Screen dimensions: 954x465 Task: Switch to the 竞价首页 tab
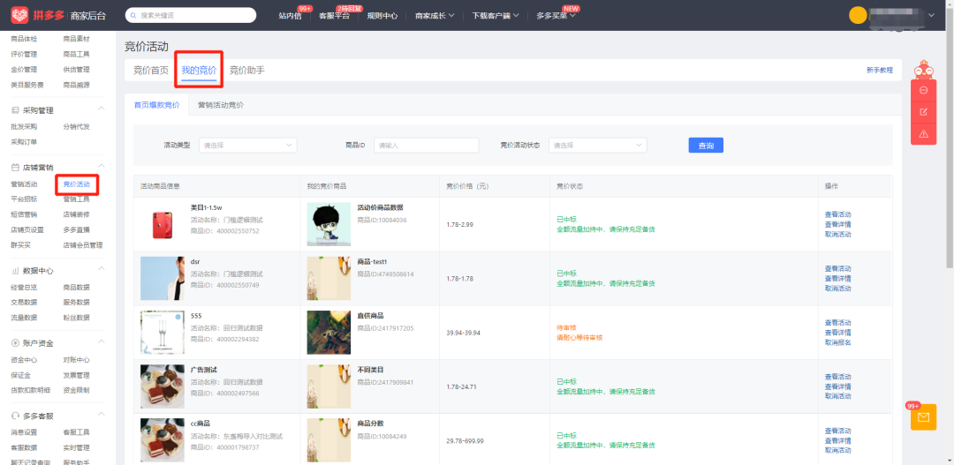pyautogui.click(x=151, y=71)
